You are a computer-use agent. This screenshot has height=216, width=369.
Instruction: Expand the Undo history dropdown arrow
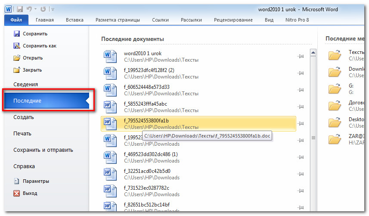click(x=35, y=9)
